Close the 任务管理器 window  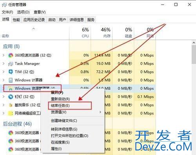(x=189, y=5)
